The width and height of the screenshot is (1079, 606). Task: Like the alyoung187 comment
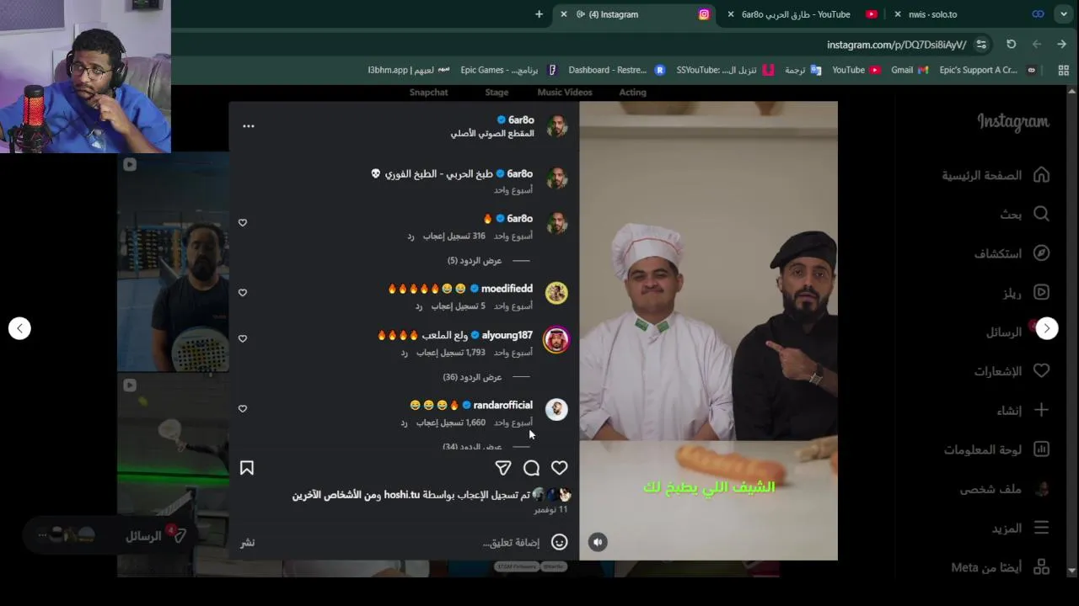click(243, 338)
